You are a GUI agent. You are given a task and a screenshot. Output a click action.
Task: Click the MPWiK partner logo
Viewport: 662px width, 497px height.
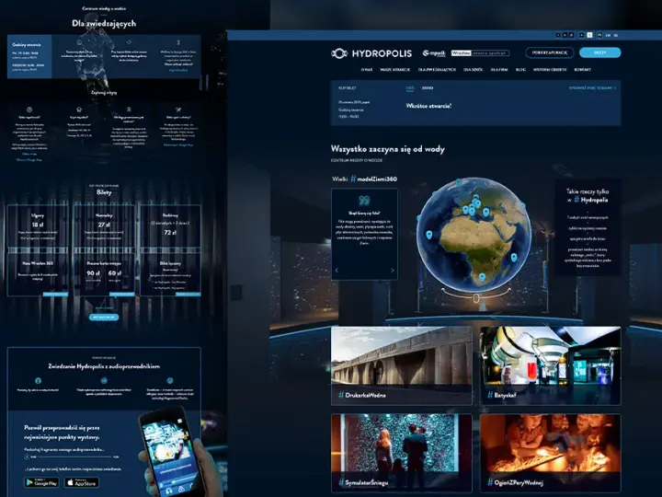click(x=434, y=53)
